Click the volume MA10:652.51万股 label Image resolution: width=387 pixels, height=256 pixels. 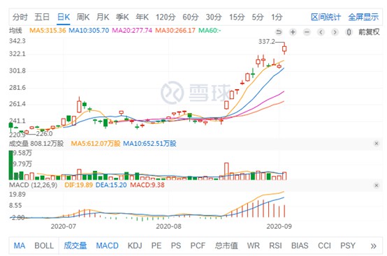(149, 144)
